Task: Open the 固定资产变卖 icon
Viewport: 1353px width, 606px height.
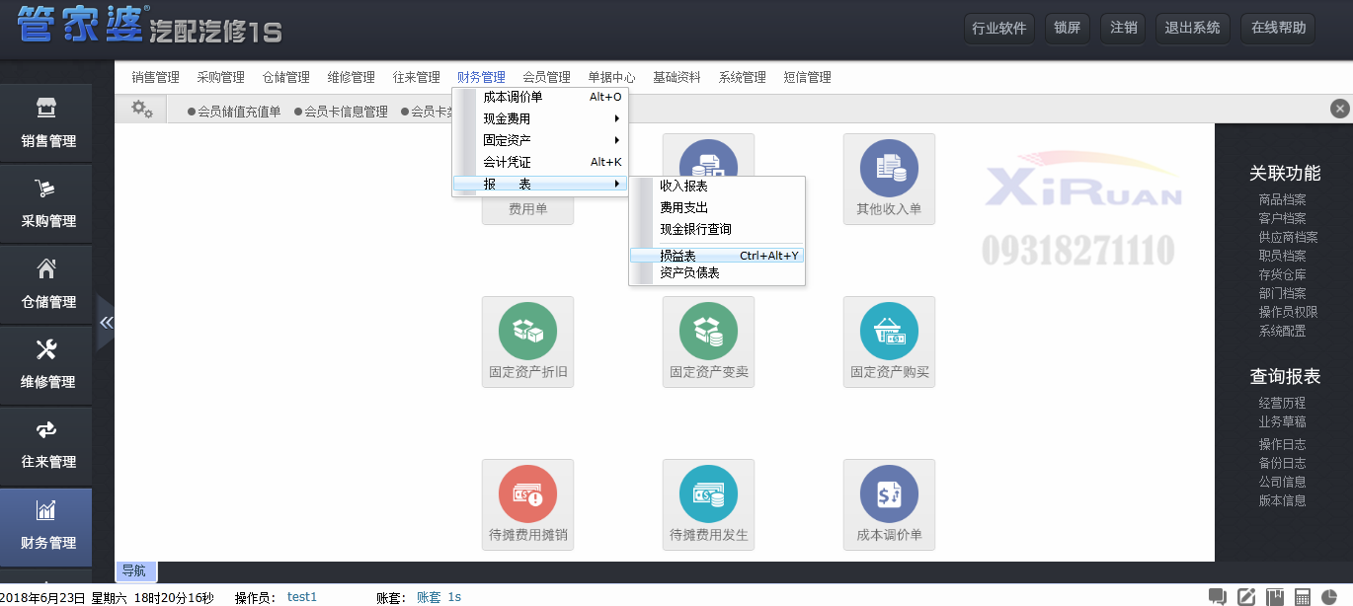Action: (708, 341)
